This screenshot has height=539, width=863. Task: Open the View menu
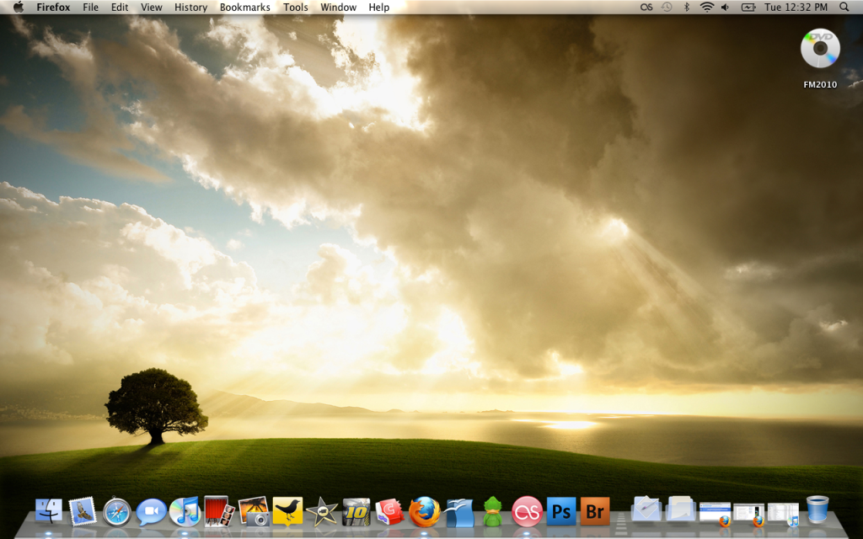[x=152, y=7]
